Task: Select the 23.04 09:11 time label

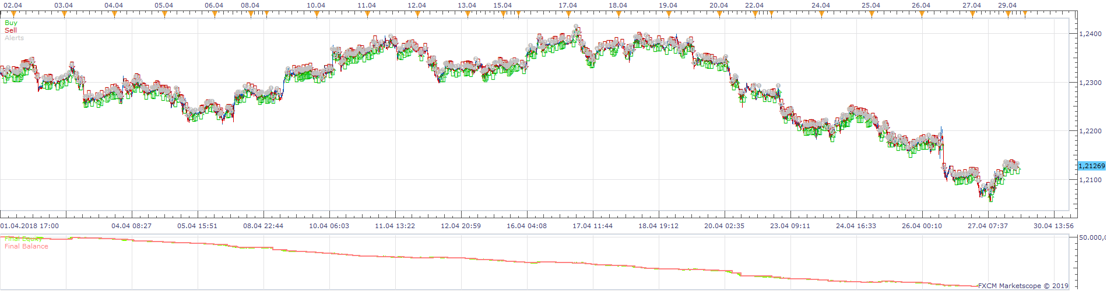Action: coord(790,226)
